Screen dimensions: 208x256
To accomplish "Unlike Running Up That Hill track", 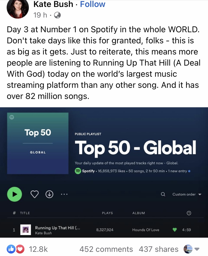I will click(174, 230).
